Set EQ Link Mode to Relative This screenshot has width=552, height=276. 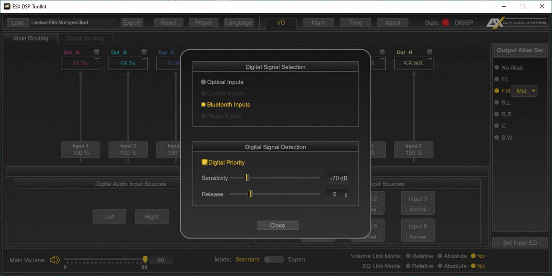pyautogui.click(x=420, y=266)
